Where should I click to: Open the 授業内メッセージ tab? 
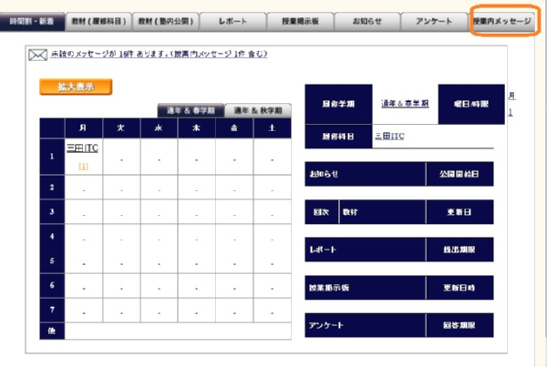(x=502, y=20)
